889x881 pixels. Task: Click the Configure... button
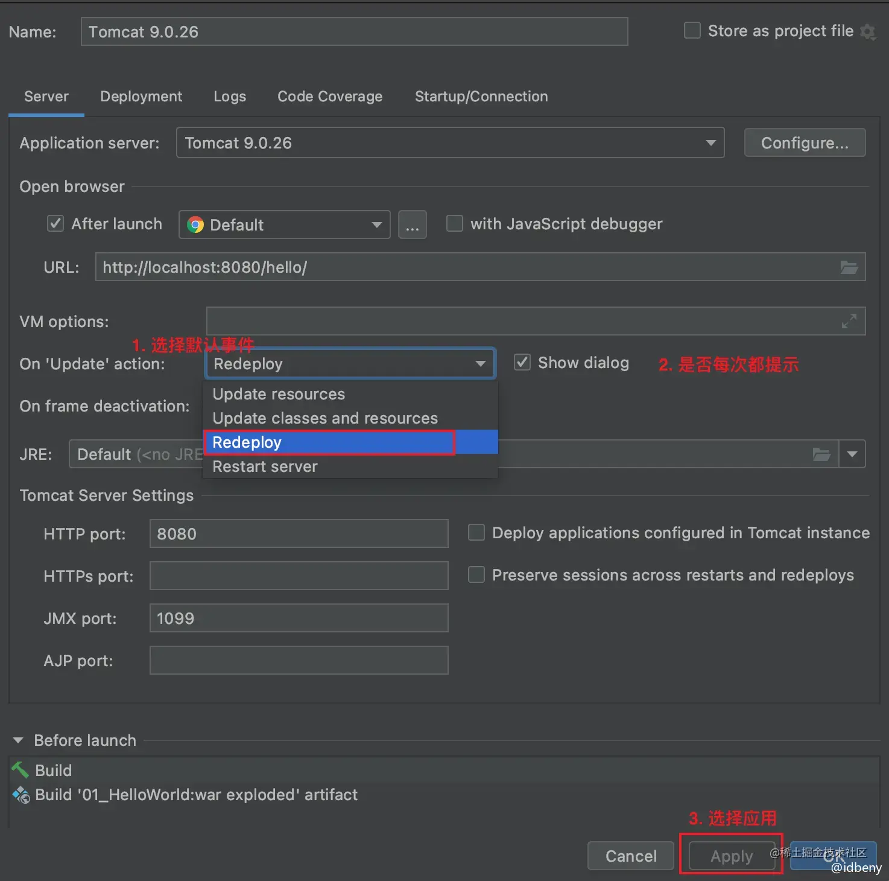tap(805, 142)
